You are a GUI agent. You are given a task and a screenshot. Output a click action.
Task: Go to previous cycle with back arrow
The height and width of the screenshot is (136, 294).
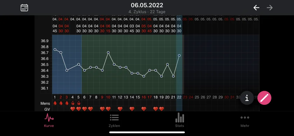click(x=256, y=8)
